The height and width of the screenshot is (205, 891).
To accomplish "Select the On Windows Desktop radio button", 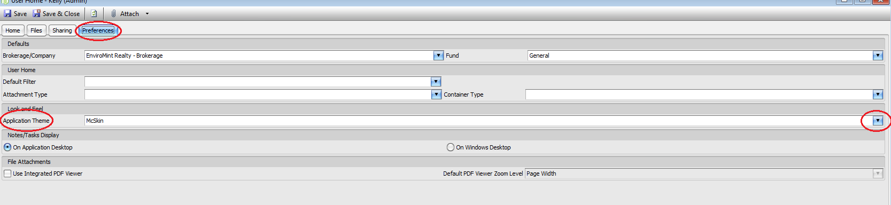I will pos(451,147).
